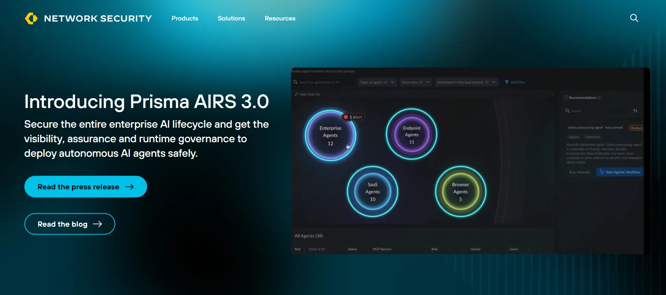Viewport: 666px width, 295px height.
Task: Click the Recommendations panel filter sliders icon
Action: point(635,111)
